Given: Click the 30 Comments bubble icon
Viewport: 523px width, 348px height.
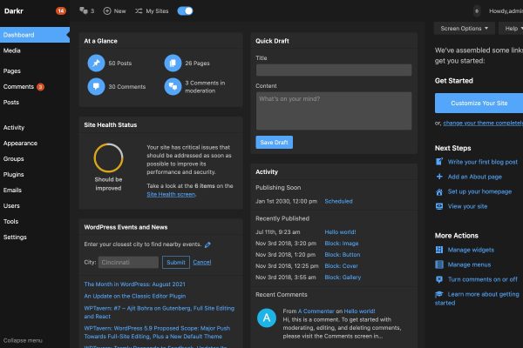Looking at the screenshot, I should [x=96, y=87].
